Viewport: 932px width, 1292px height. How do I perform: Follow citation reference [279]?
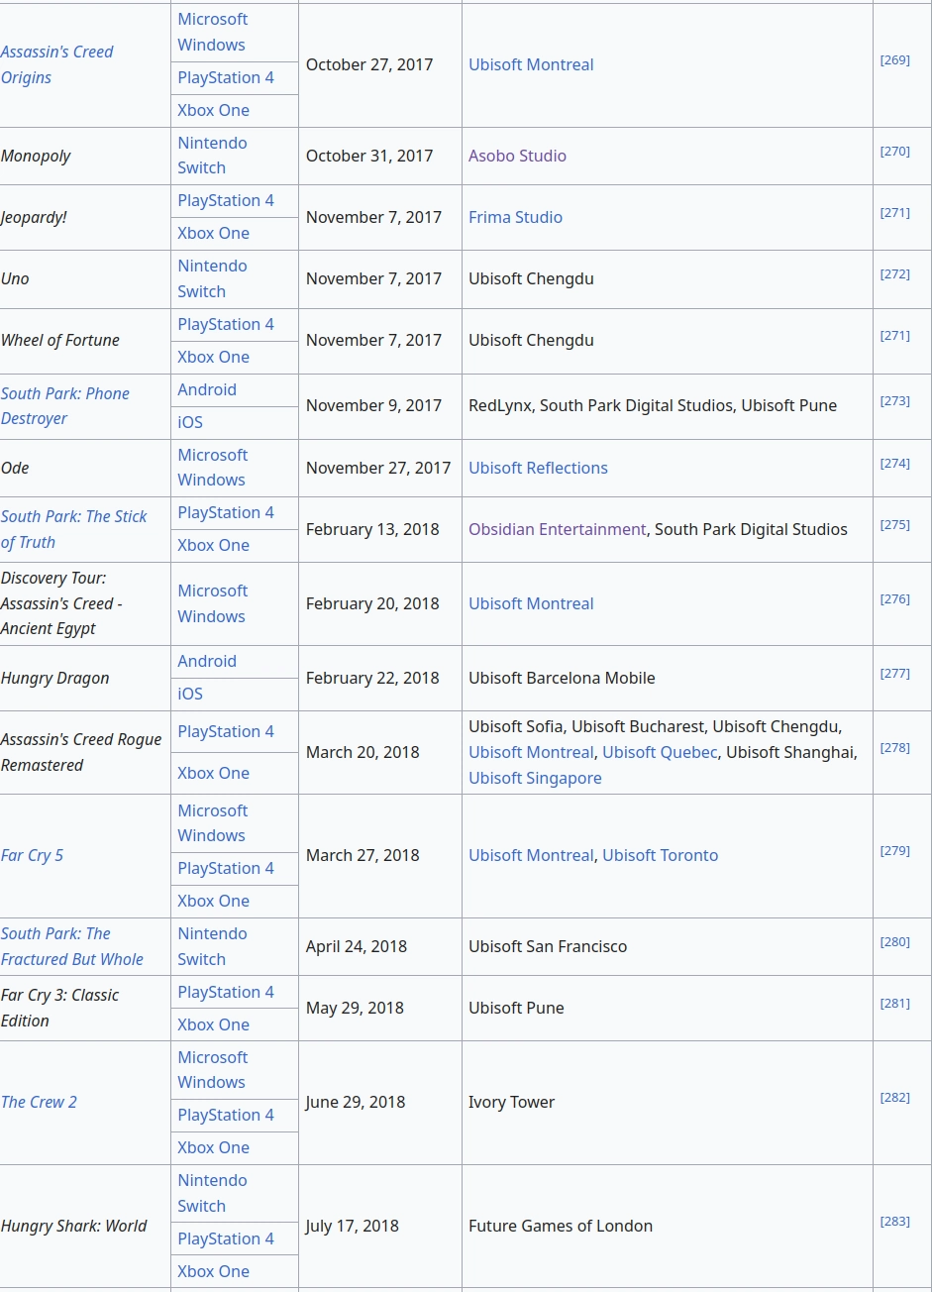(894, 851)
